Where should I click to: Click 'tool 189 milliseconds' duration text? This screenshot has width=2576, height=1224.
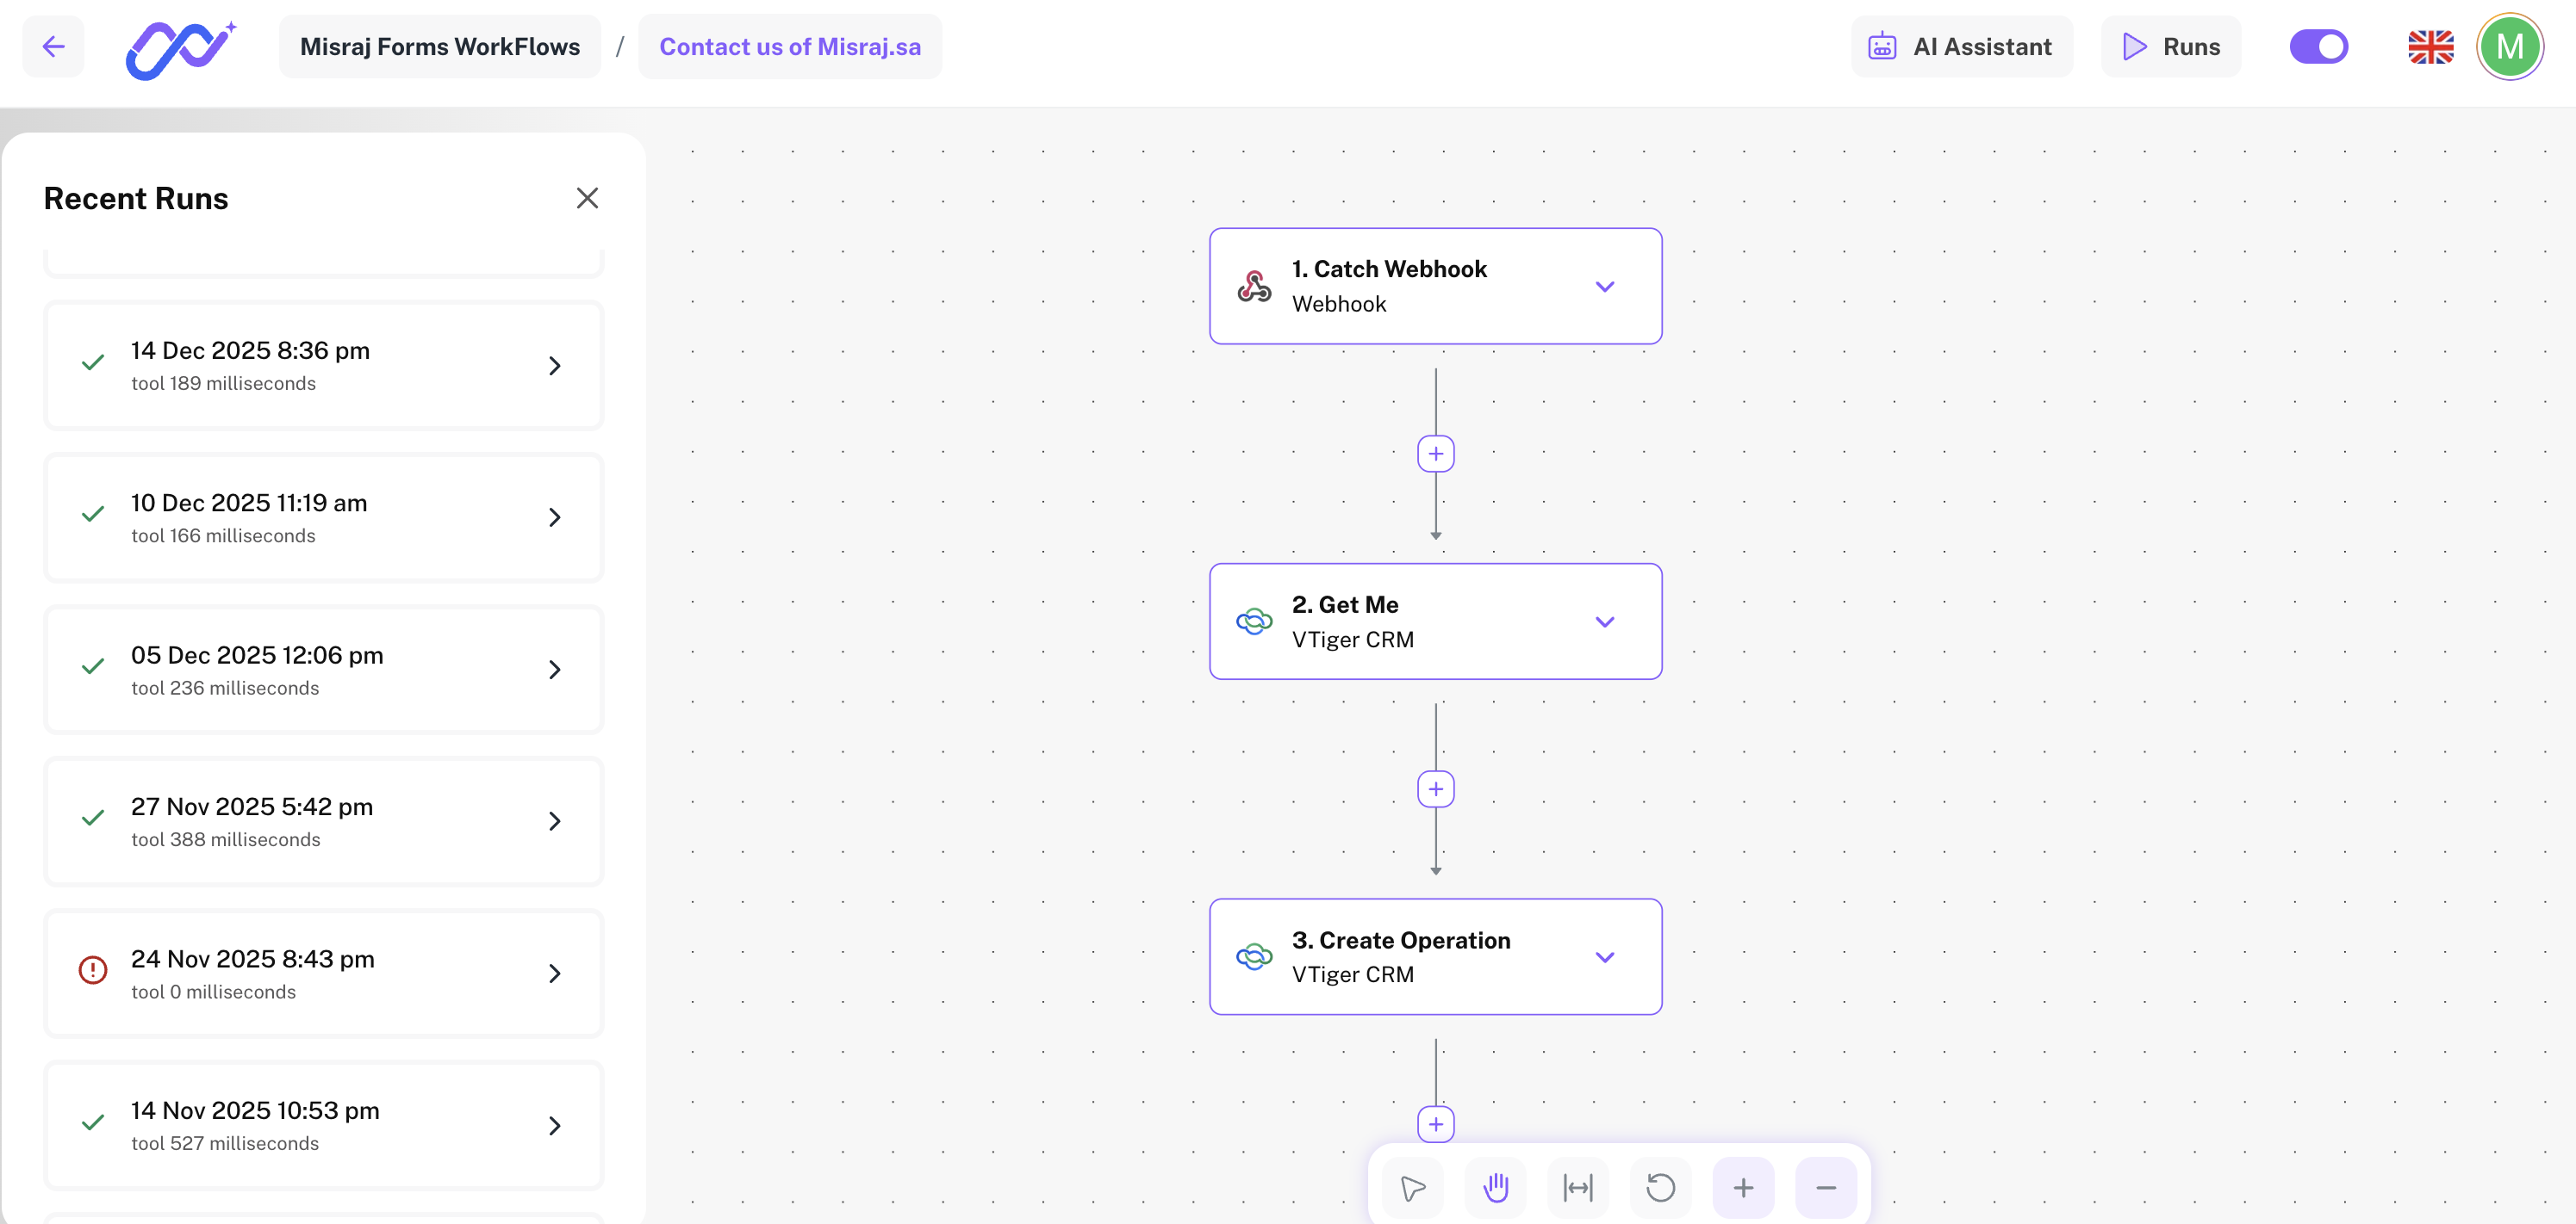click(223, 384)
